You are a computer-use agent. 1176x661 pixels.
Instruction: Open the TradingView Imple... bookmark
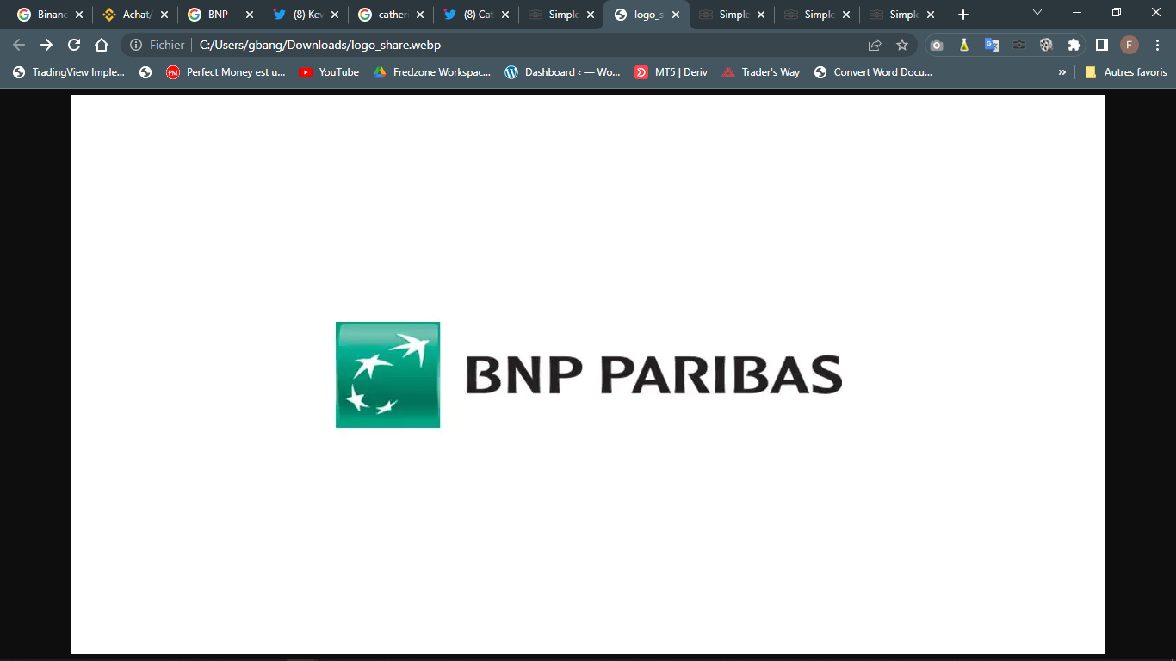69,72
